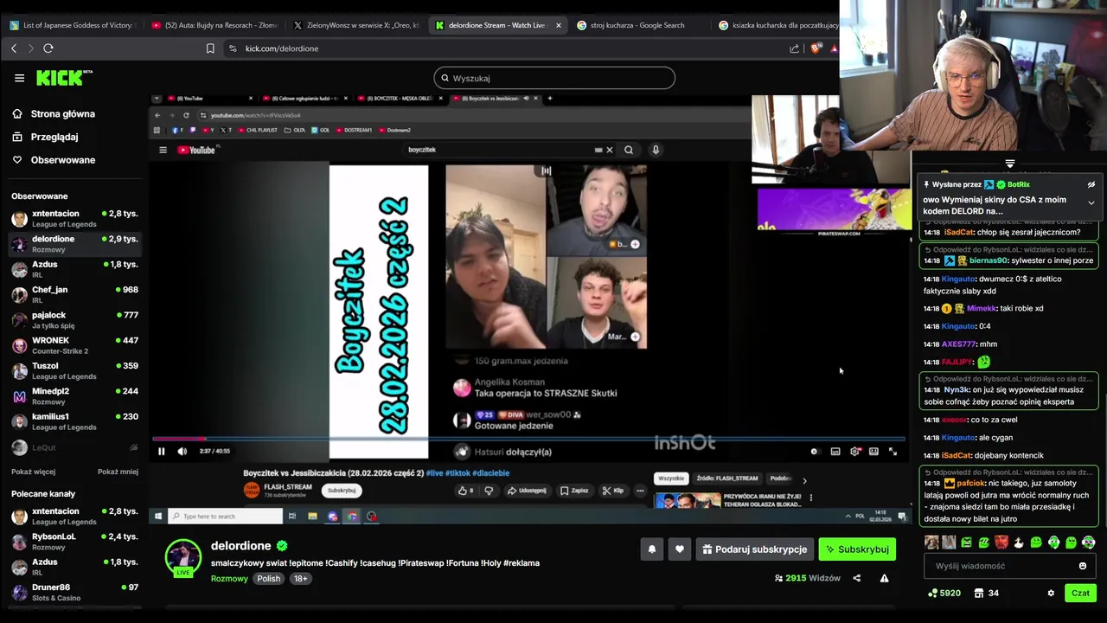The image size is (1107, 623).
Task: Open the emoji picker in the message box
Action: [x=1083, y=566]
